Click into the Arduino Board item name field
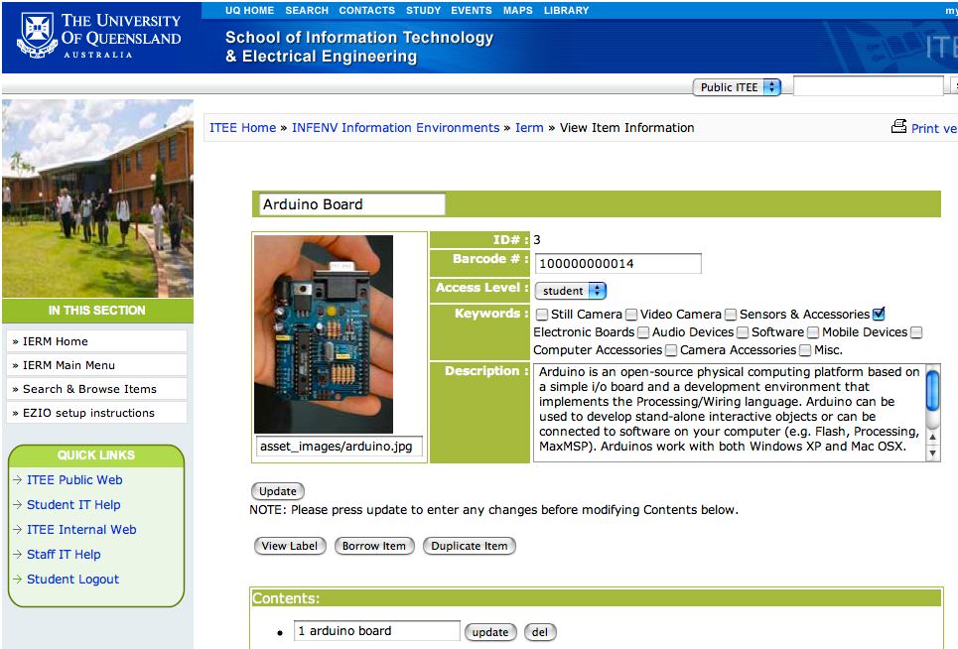 point(351,204)
